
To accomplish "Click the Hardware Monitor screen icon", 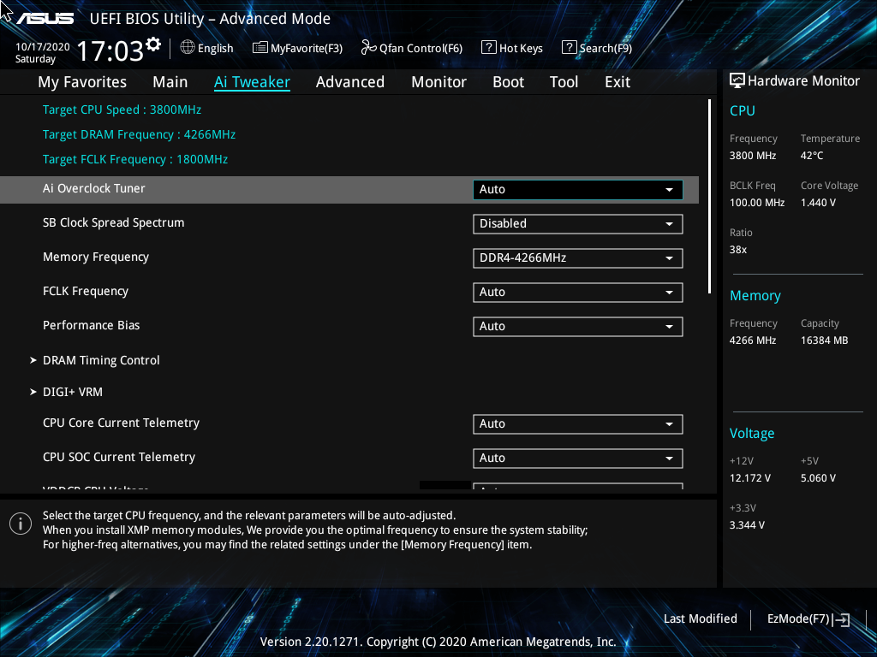I will pos(737,81).
